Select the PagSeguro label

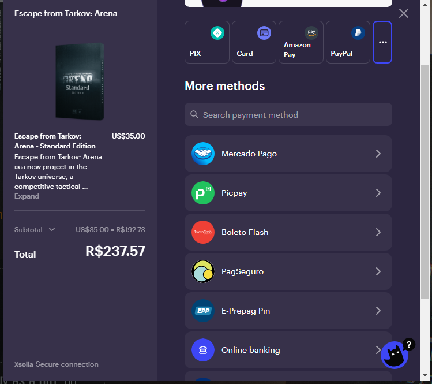242,272
